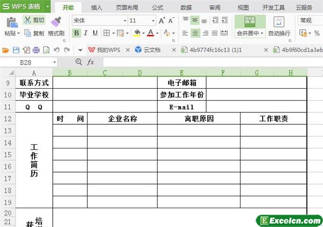
Task: Open the font name 宋体 dropdown
Action: coord(125,21)
